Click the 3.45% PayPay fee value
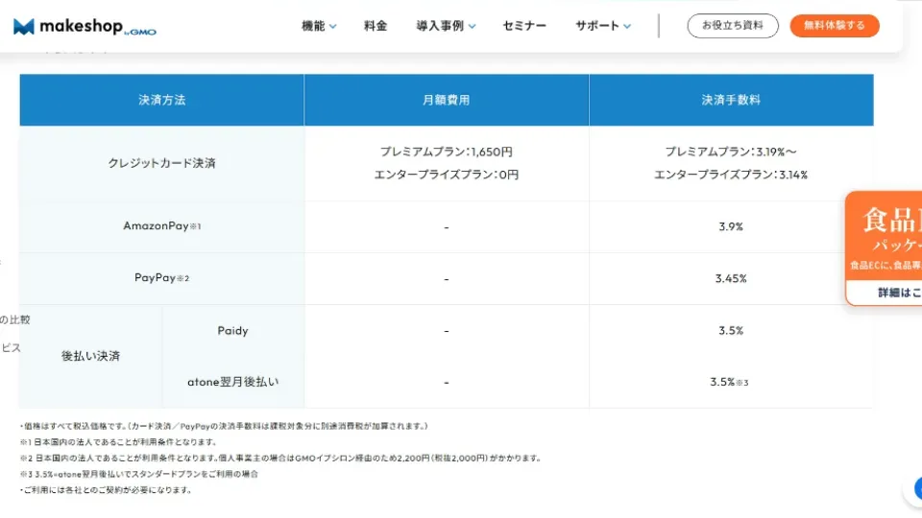The height and width of the screenshot is (518, 922). [x=731, y=278]
